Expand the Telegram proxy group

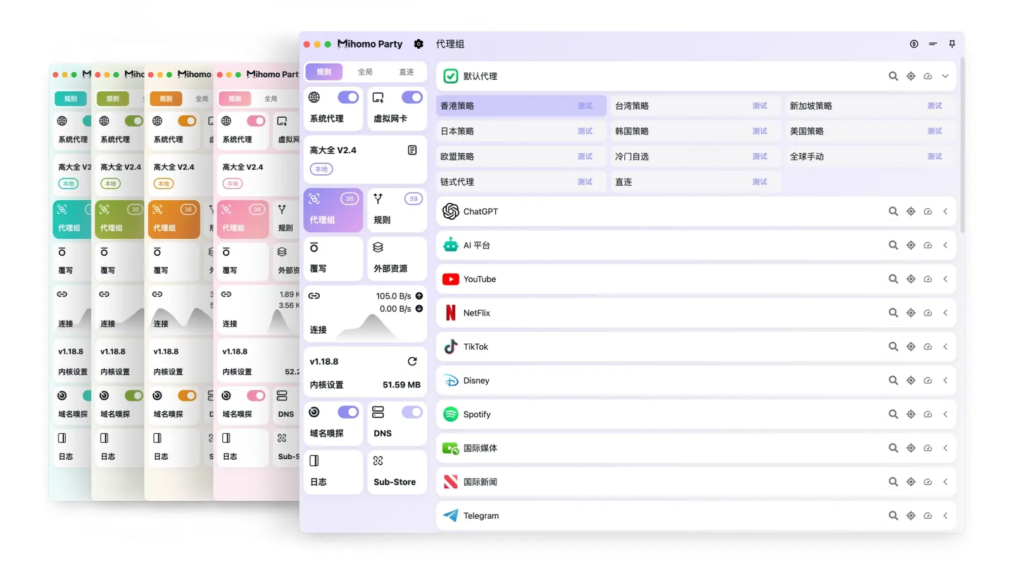pyautogui.click(x=945, y=515)
